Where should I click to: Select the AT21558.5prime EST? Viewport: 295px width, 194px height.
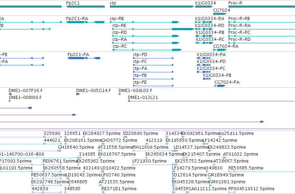point(100,151)
